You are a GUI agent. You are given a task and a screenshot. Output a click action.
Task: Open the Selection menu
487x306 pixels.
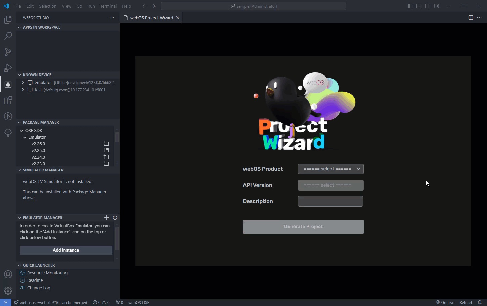pos(48,6)
